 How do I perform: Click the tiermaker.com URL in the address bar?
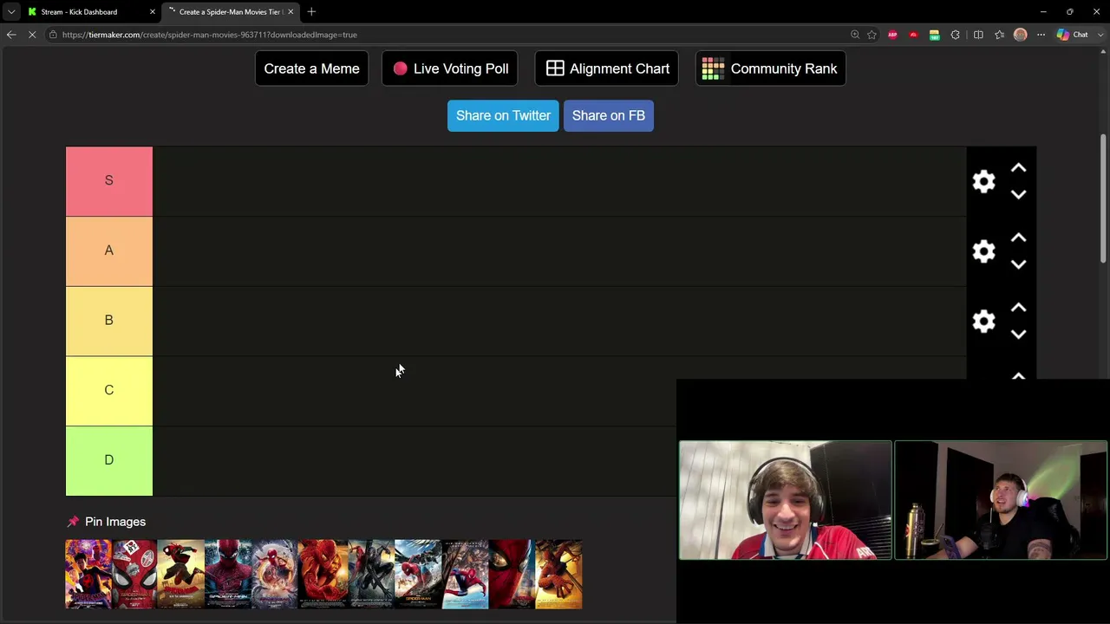coord(210,35)
